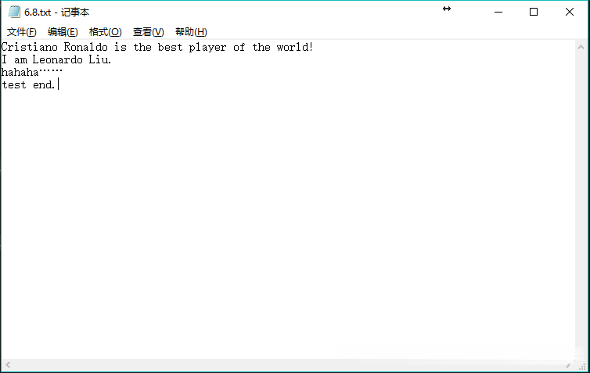Screen dimensions: 590x373
Task: Click the word "Leonardo" in line two
Action: click(x=58, y=59)
